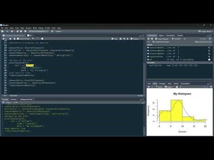Open the Plots menu
The width and height of the screenshot is (214, 160).
pyautogui.click(x=22, y=28)
